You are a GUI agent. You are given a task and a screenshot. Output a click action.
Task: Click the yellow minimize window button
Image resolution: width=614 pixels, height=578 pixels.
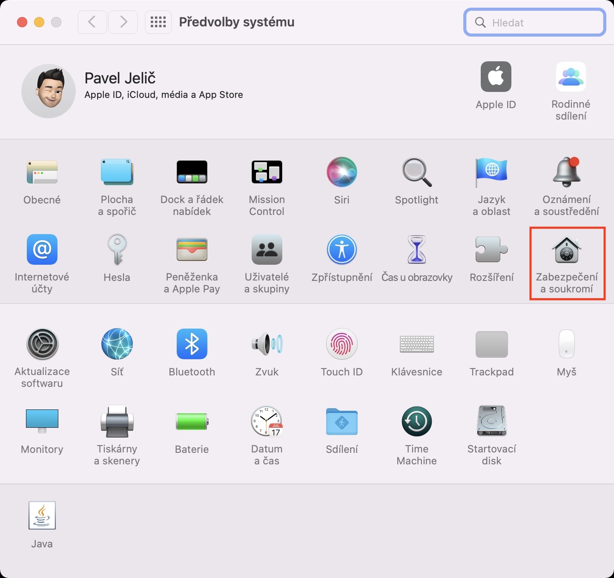click(39, 22)
